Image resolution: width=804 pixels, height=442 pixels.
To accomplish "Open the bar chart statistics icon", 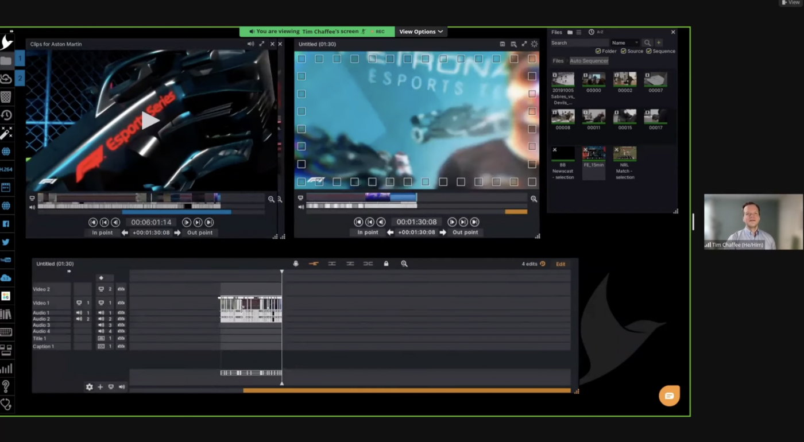I will tap(6, 369).
